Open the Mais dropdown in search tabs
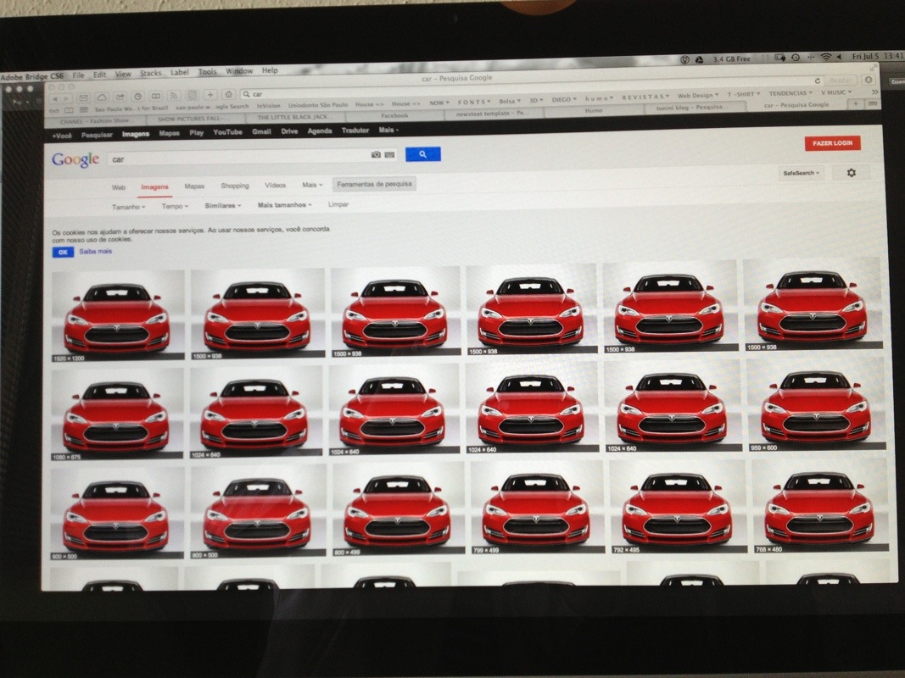The width and height of the screenshot is (905, 678). tap(312, 185)
